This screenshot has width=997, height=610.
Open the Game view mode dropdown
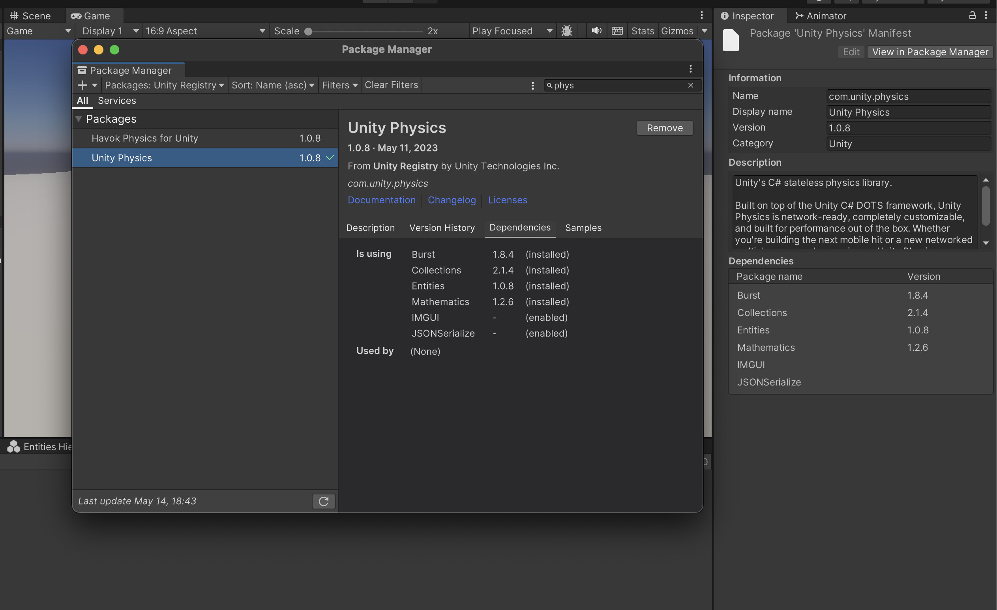pos(38,31)
